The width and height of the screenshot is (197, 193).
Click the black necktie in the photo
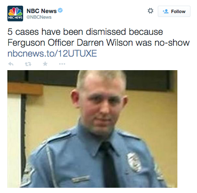(x=109, y=164)
